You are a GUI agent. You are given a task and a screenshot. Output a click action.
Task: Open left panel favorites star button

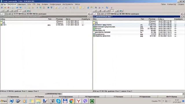89,17
